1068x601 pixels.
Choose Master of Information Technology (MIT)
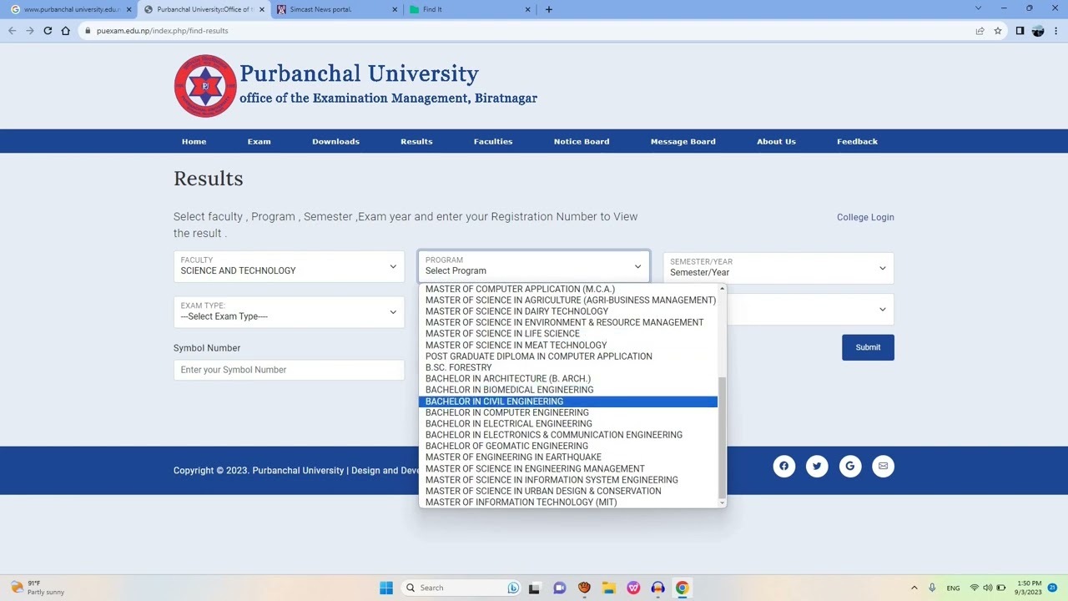click(567, 503)
